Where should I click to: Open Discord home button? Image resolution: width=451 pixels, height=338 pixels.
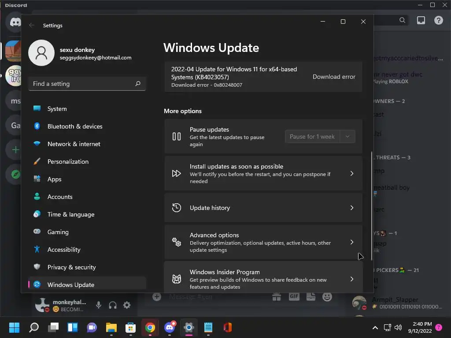[x=15, y=22]
